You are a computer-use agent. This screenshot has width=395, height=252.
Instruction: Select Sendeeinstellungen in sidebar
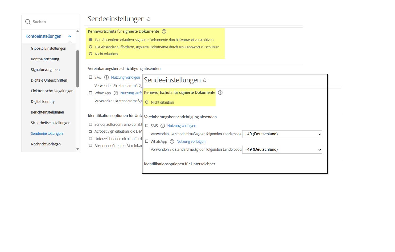tap(47, 133)
